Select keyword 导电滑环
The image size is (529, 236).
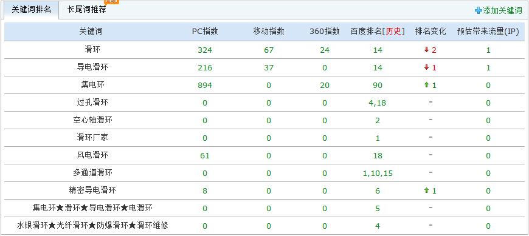[x=92, y=67]
